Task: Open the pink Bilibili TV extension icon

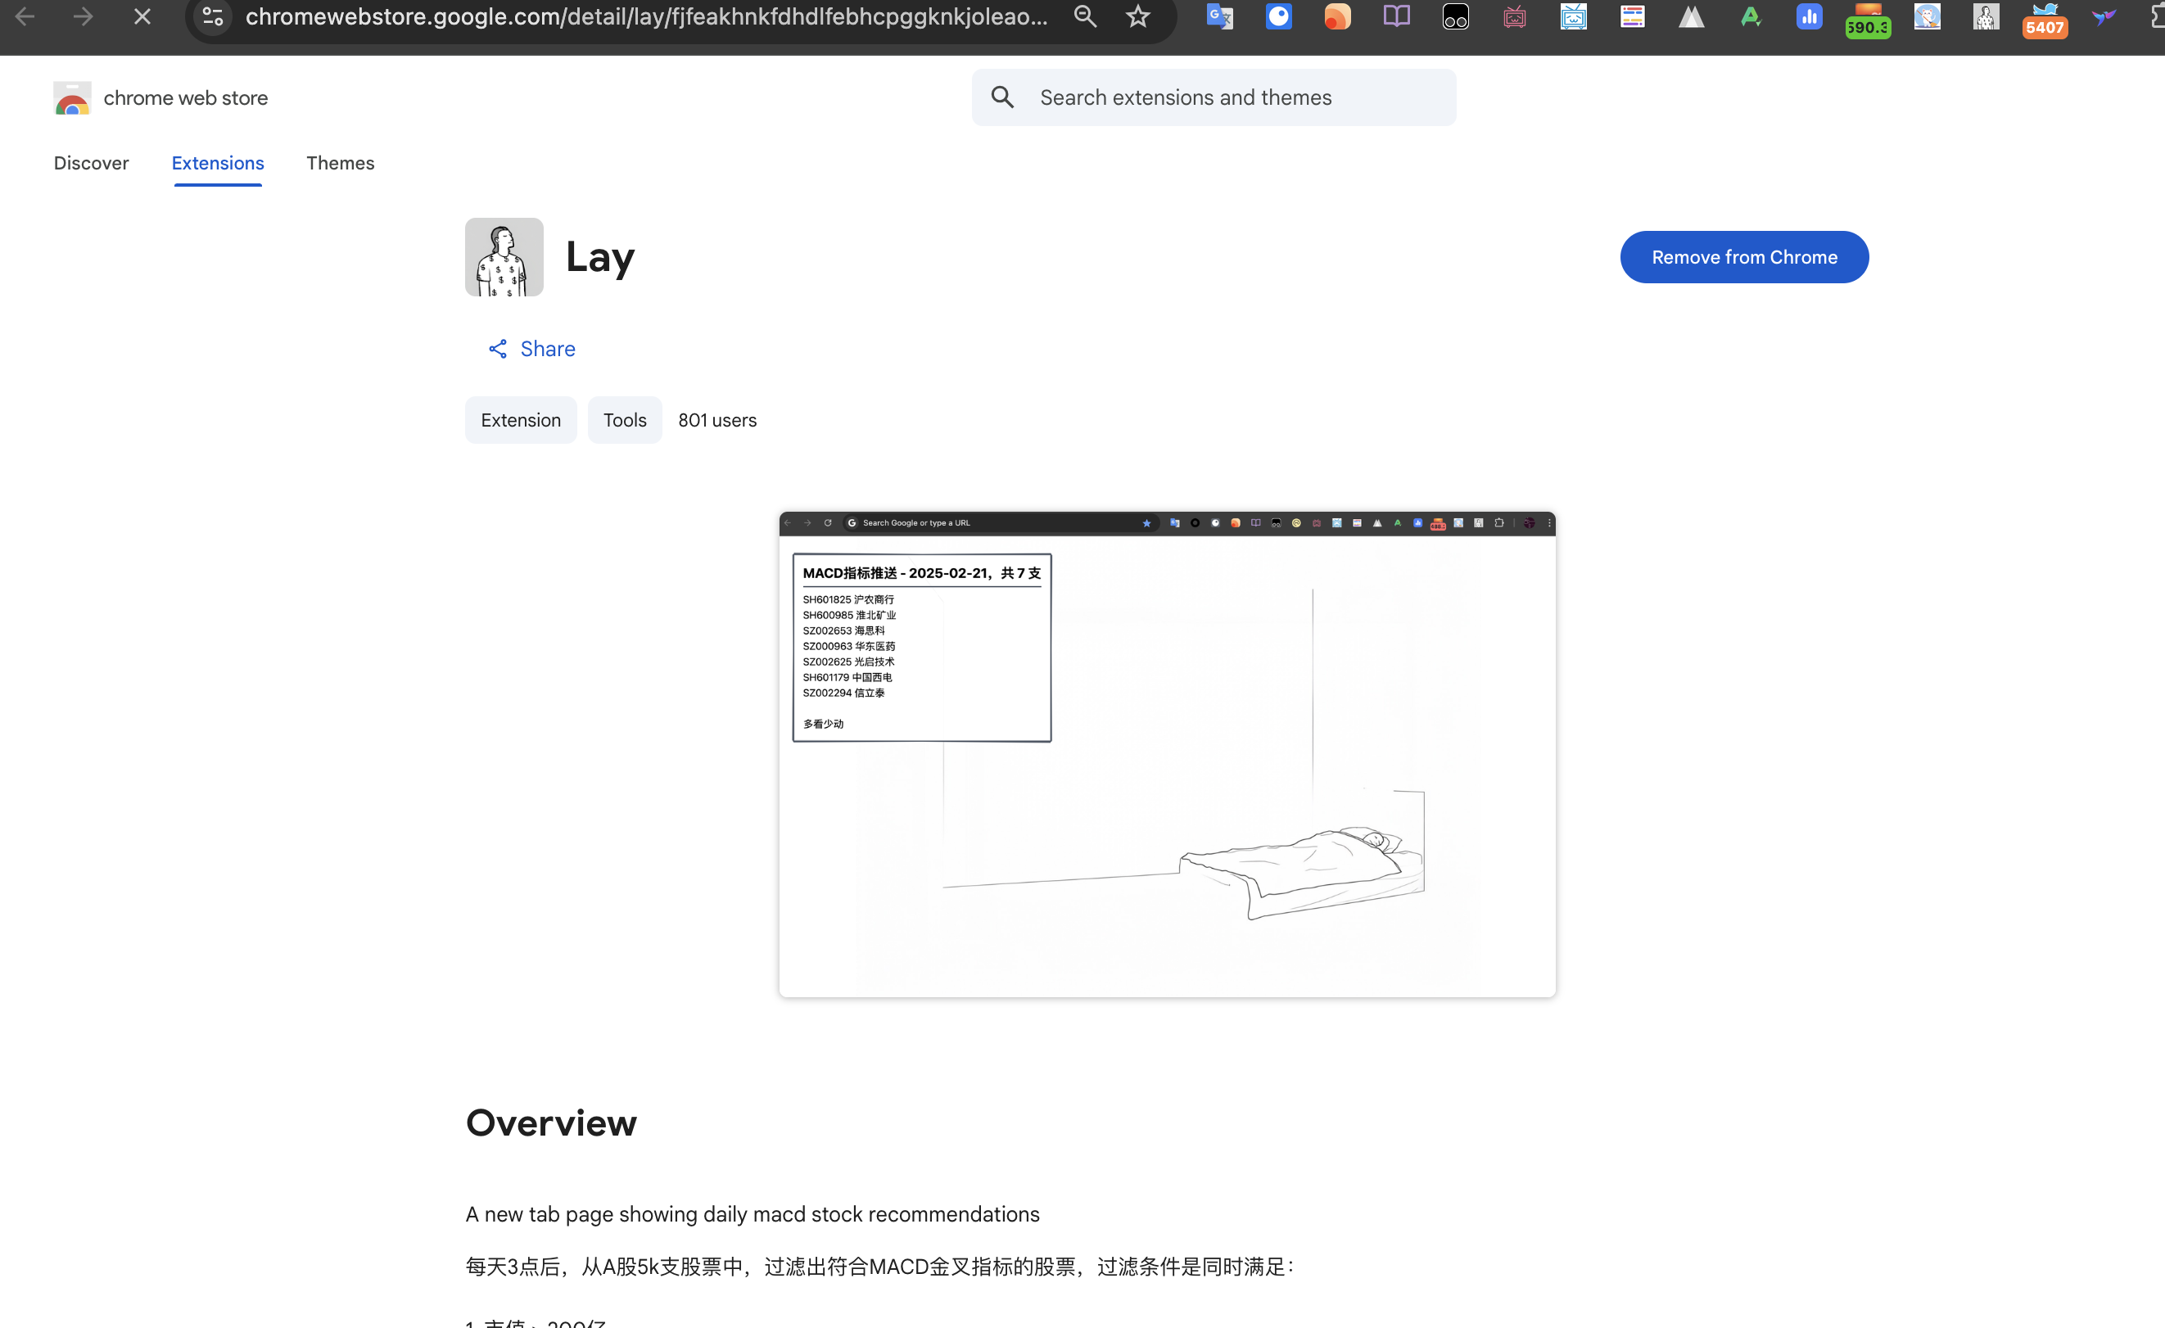Action: click(x=1515, y=16)
